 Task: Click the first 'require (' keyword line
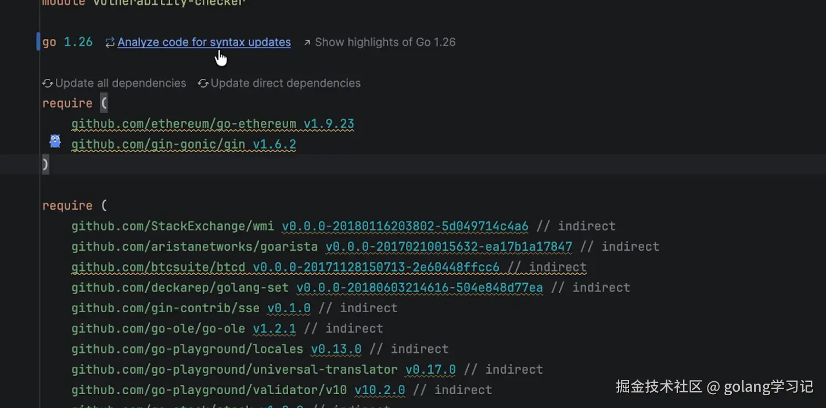tap(75, 103)
